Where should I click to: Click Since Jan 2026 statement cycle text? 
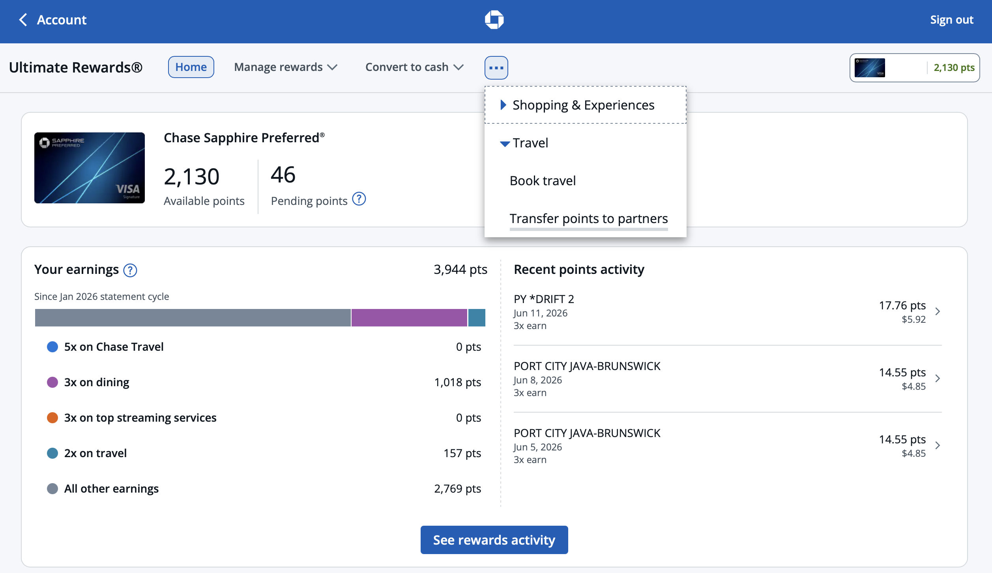[x=101, y=296]
